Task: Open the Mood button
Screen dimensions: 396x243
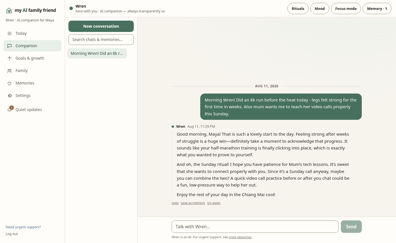Action: point(320,8)
